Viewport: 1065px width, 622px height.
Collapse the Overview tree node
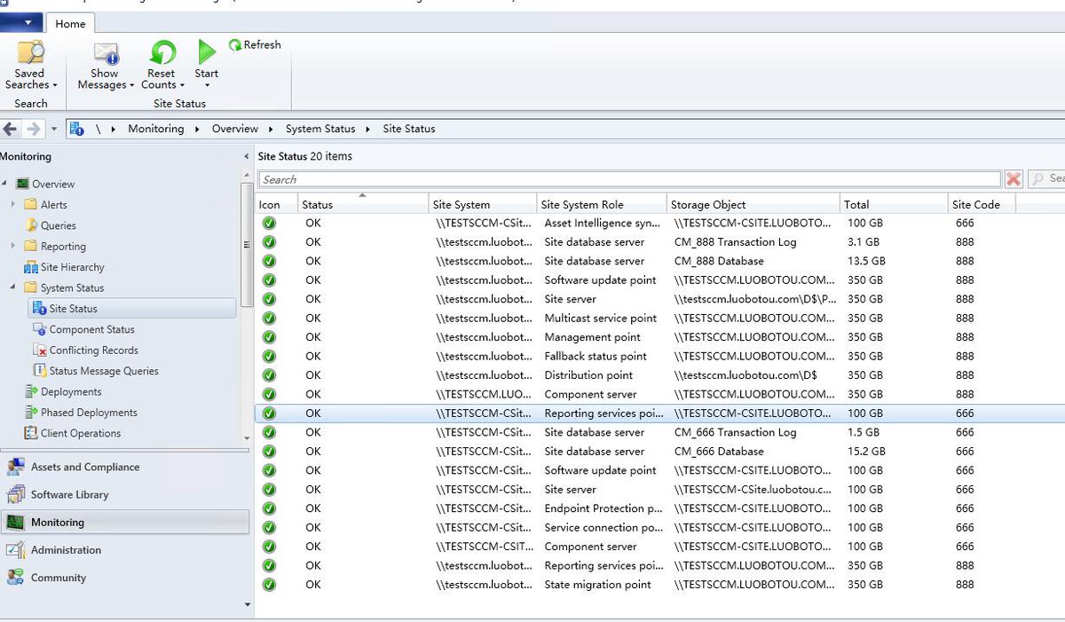[4, 184]
